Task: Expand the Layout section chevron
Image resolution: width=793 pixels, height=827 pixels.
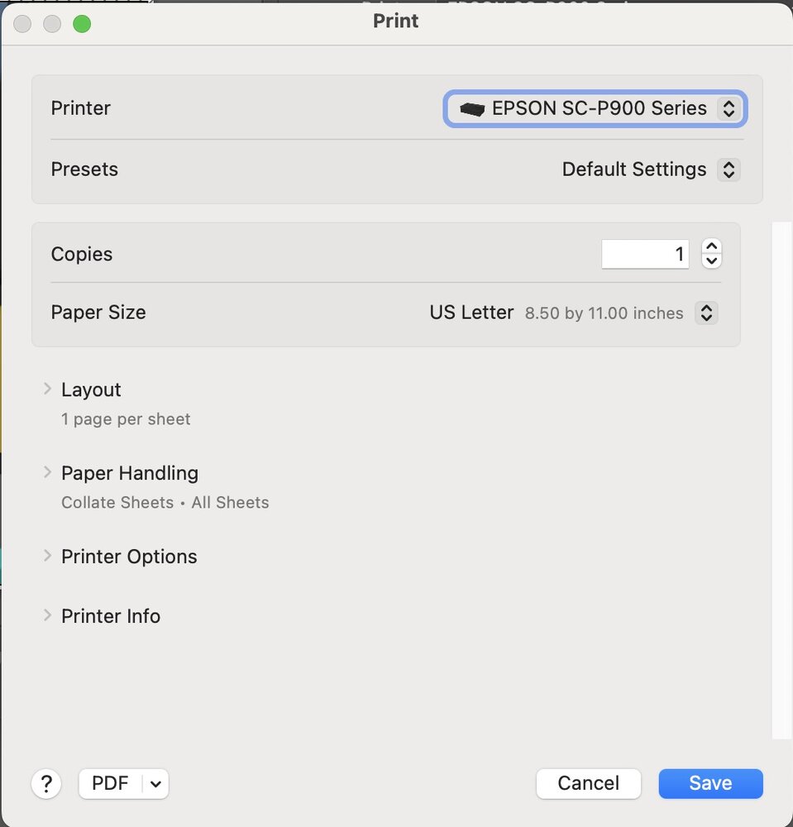Action: pyautogui.click(x=47, y=389)
